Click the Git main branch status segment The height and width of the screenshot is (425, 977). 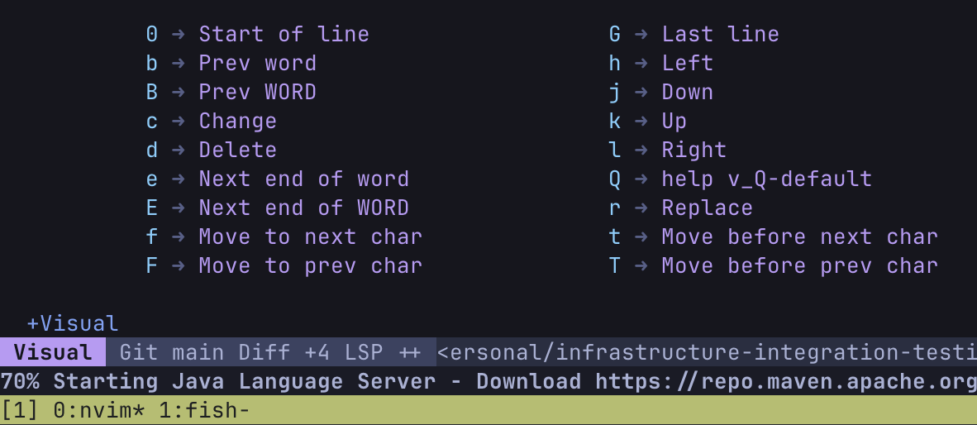[172, 352]
